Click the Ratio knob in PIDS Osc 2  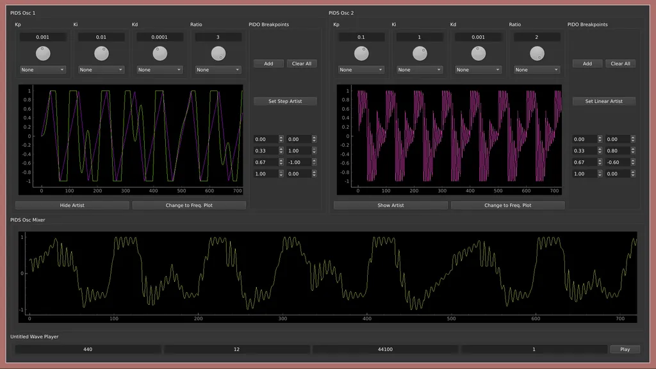537,53
